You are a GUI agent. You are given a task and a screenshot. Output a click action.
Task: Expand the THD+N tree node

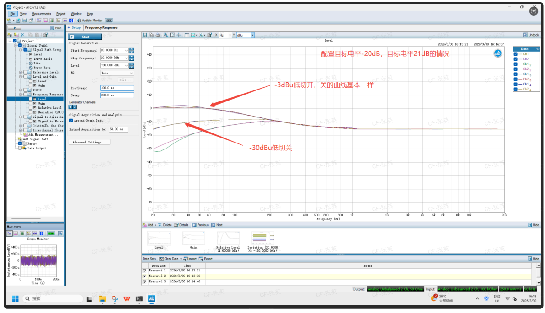[x=21, y=90]
